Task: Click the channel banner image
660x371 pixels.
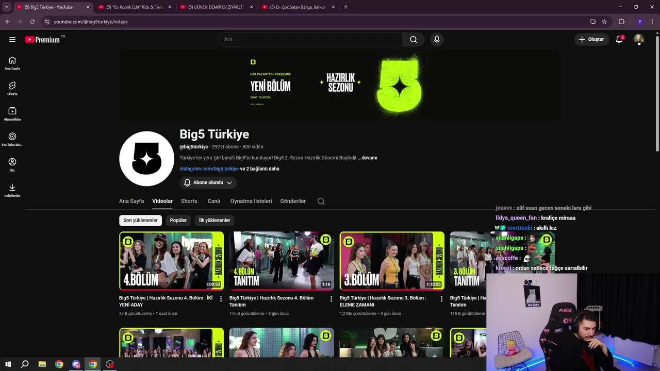Action: click(340, 84)
